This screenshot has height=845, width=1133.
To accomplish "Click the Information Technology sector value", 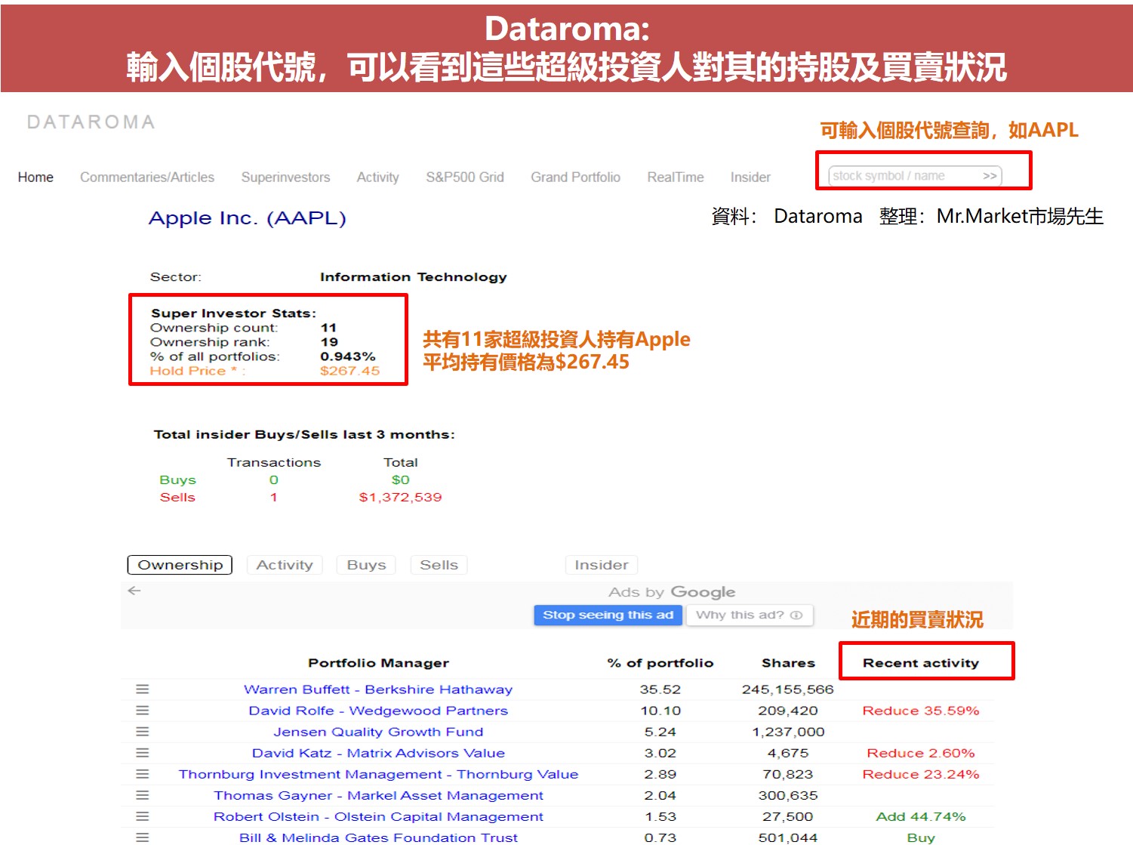I will click(x=414, y=277).
